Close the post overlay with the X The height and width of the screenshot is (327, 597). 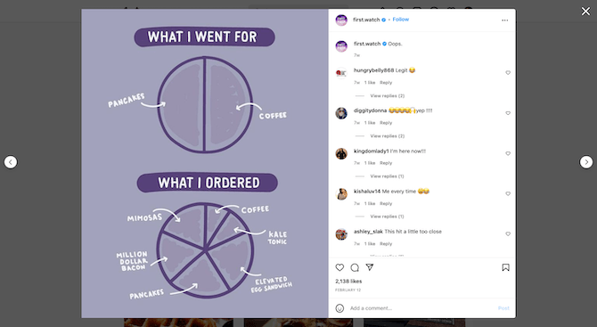tap(585, 12)
